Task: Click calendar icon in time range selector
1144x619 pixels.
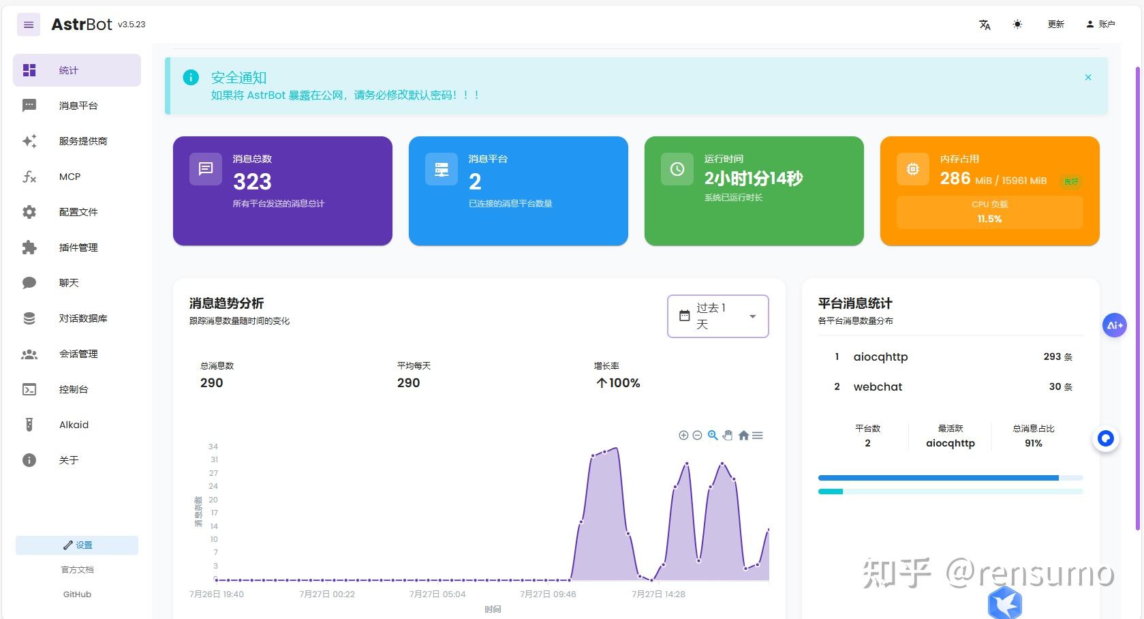Action: point(685,316)
